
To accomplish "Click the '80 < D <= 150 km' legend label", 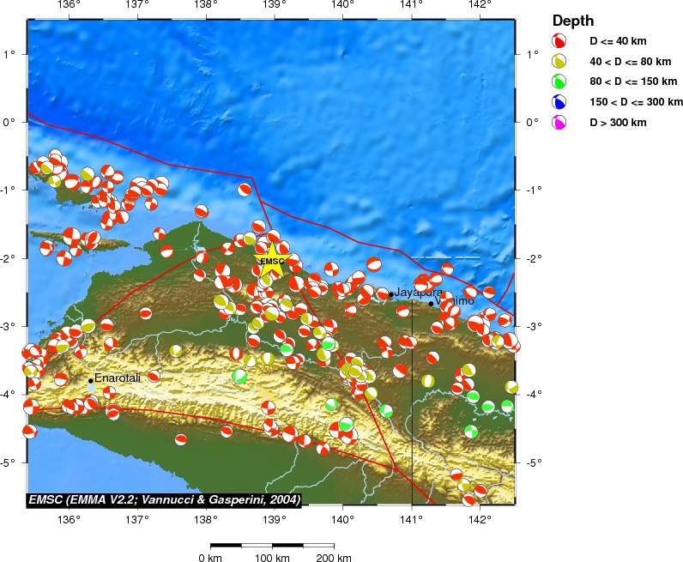I will [x=633, y=82].
